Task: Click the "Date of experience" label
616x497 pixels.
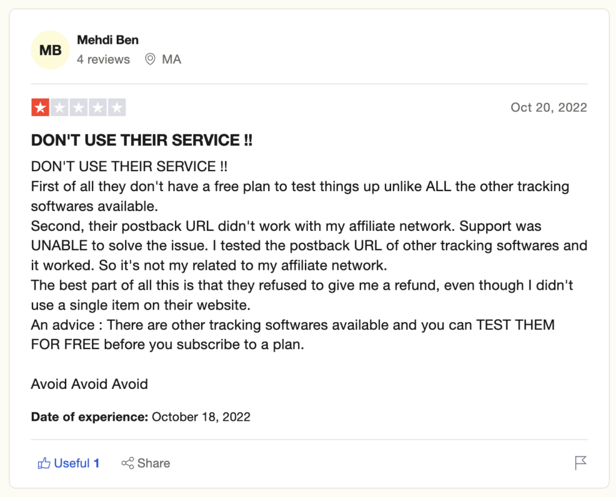Action: tap(90, 416)
